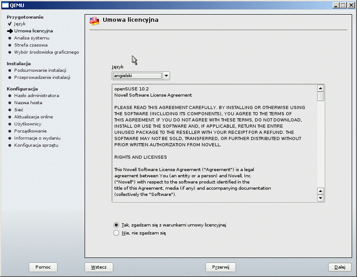Click the license text scrollbar thumb
This screenshot has width=357, height=277.
point(321,97)
